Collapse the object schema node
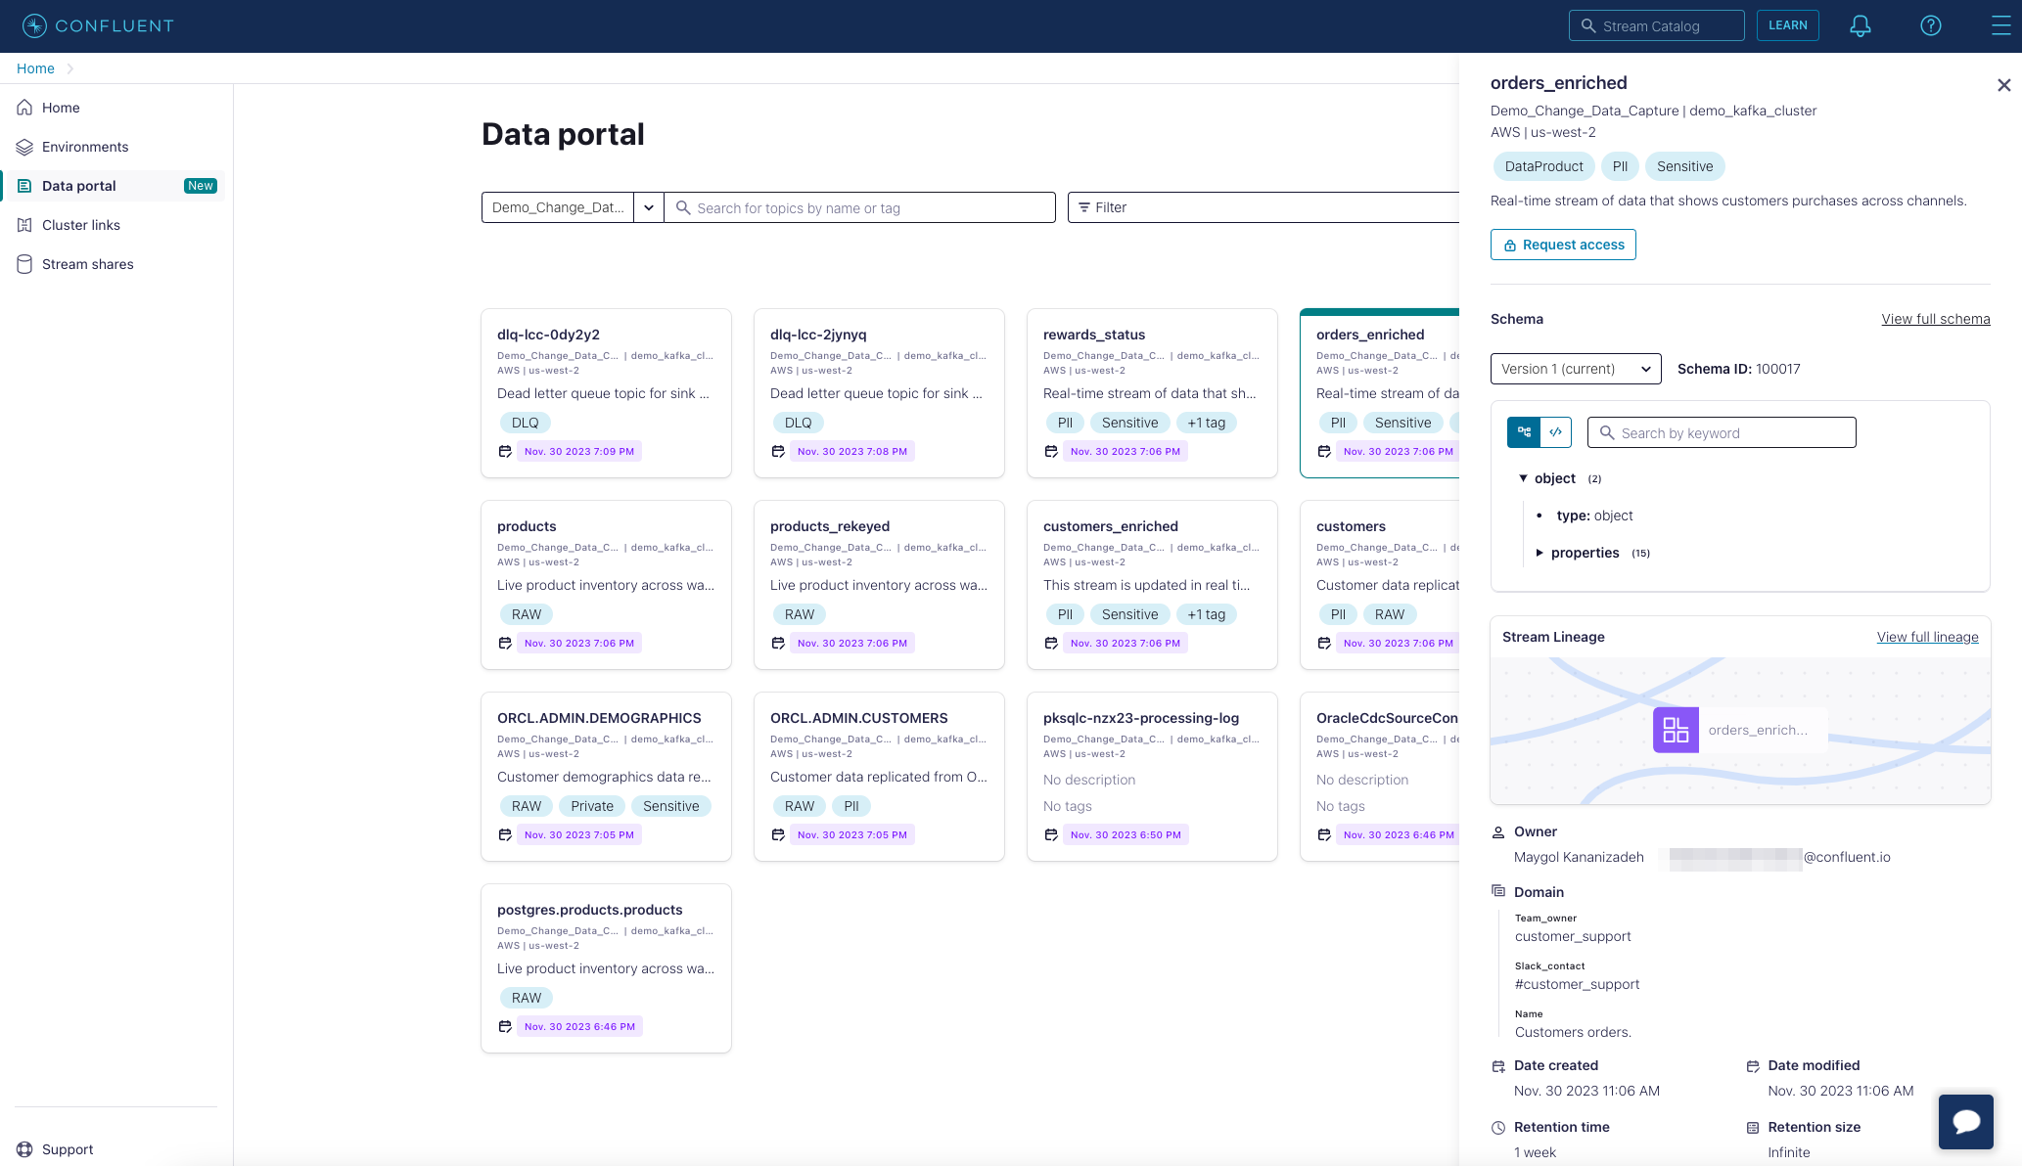2022x1166 pixels. [1523, 478]
